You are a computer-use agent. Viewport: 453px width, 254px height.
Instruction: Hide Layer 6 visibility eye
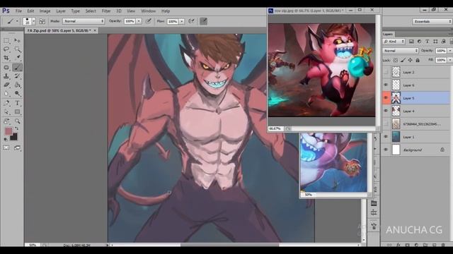coord(386,85)
